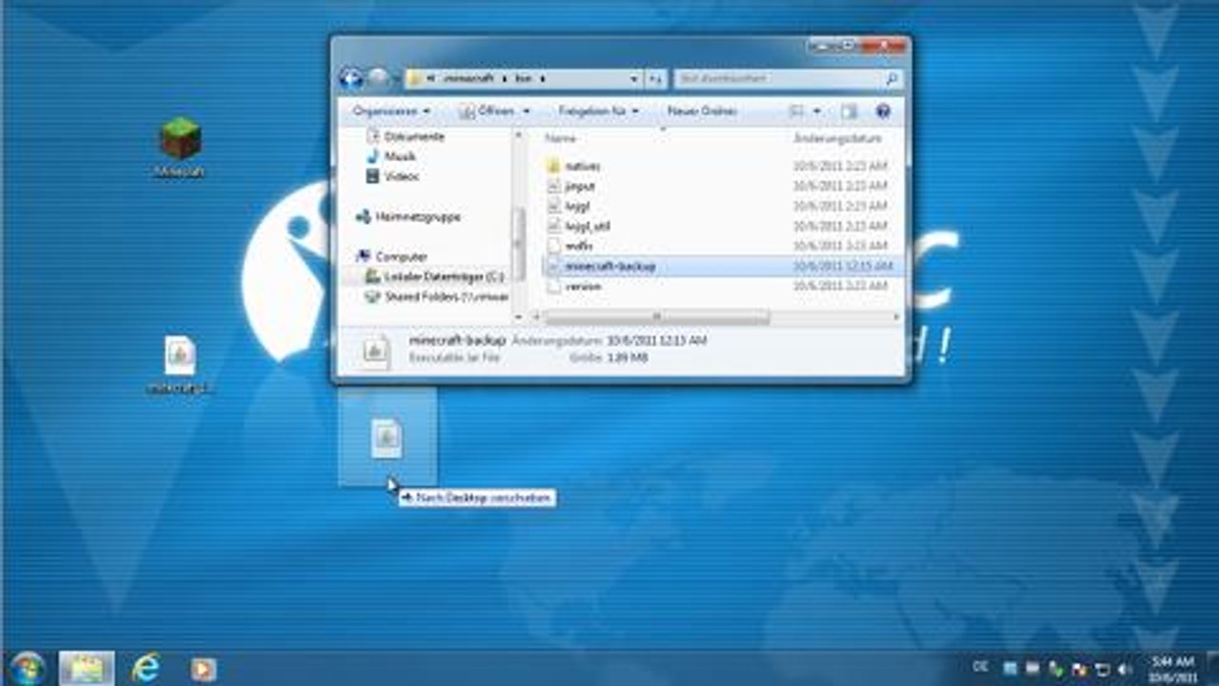This screenshot has height=686, width=1219.
Task: Click the search magnifier icon
Action: pos(891,79)
